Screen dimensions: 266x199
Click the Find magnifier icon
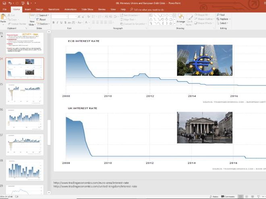[x=218, y=15]
